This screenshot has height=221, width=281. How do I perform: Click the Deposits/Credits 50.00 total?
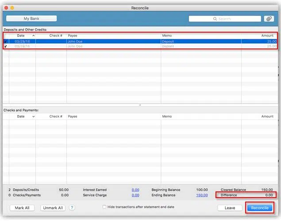click(x=64, y=190)
